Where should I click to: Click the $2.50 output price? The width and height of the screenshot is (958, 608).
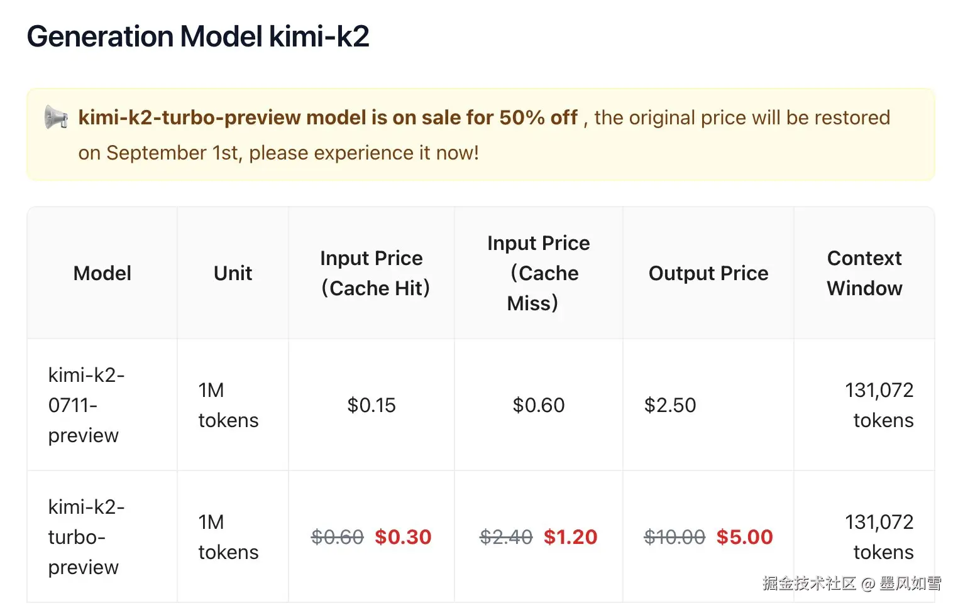click(670, 405)
